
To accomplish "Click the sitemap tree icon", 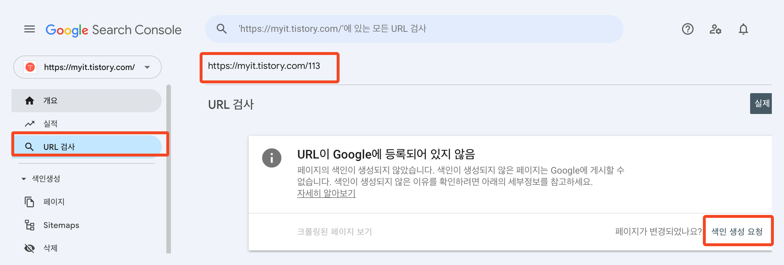I will point(30,225).
